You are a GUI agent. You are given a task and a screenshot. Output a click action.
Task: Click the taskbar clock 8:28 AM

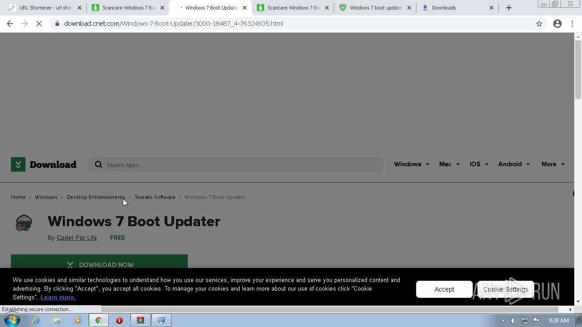559,321
